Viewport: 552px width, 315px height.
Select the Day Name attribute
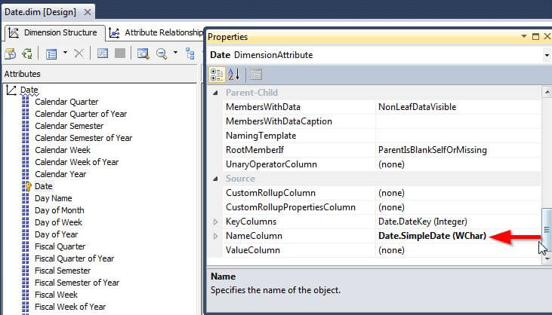click(53, 198)
